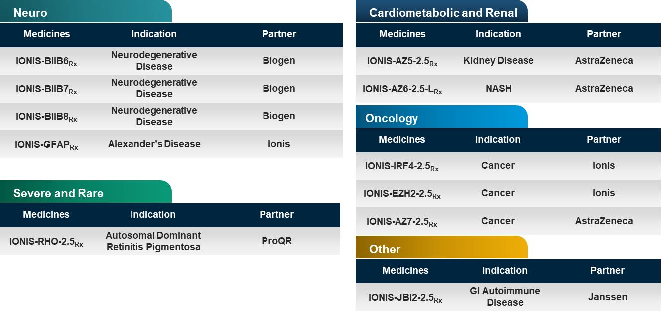Select the IONIS-GFAPRx medicine entry

click(x=46, y=145)
